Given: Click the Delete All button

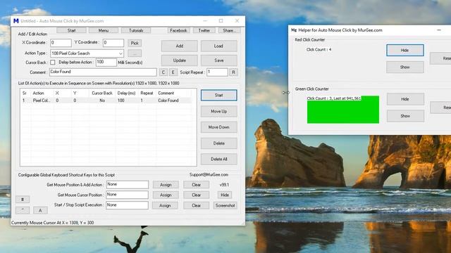Looking at the screenshot, I should click(x=219, y=160).
